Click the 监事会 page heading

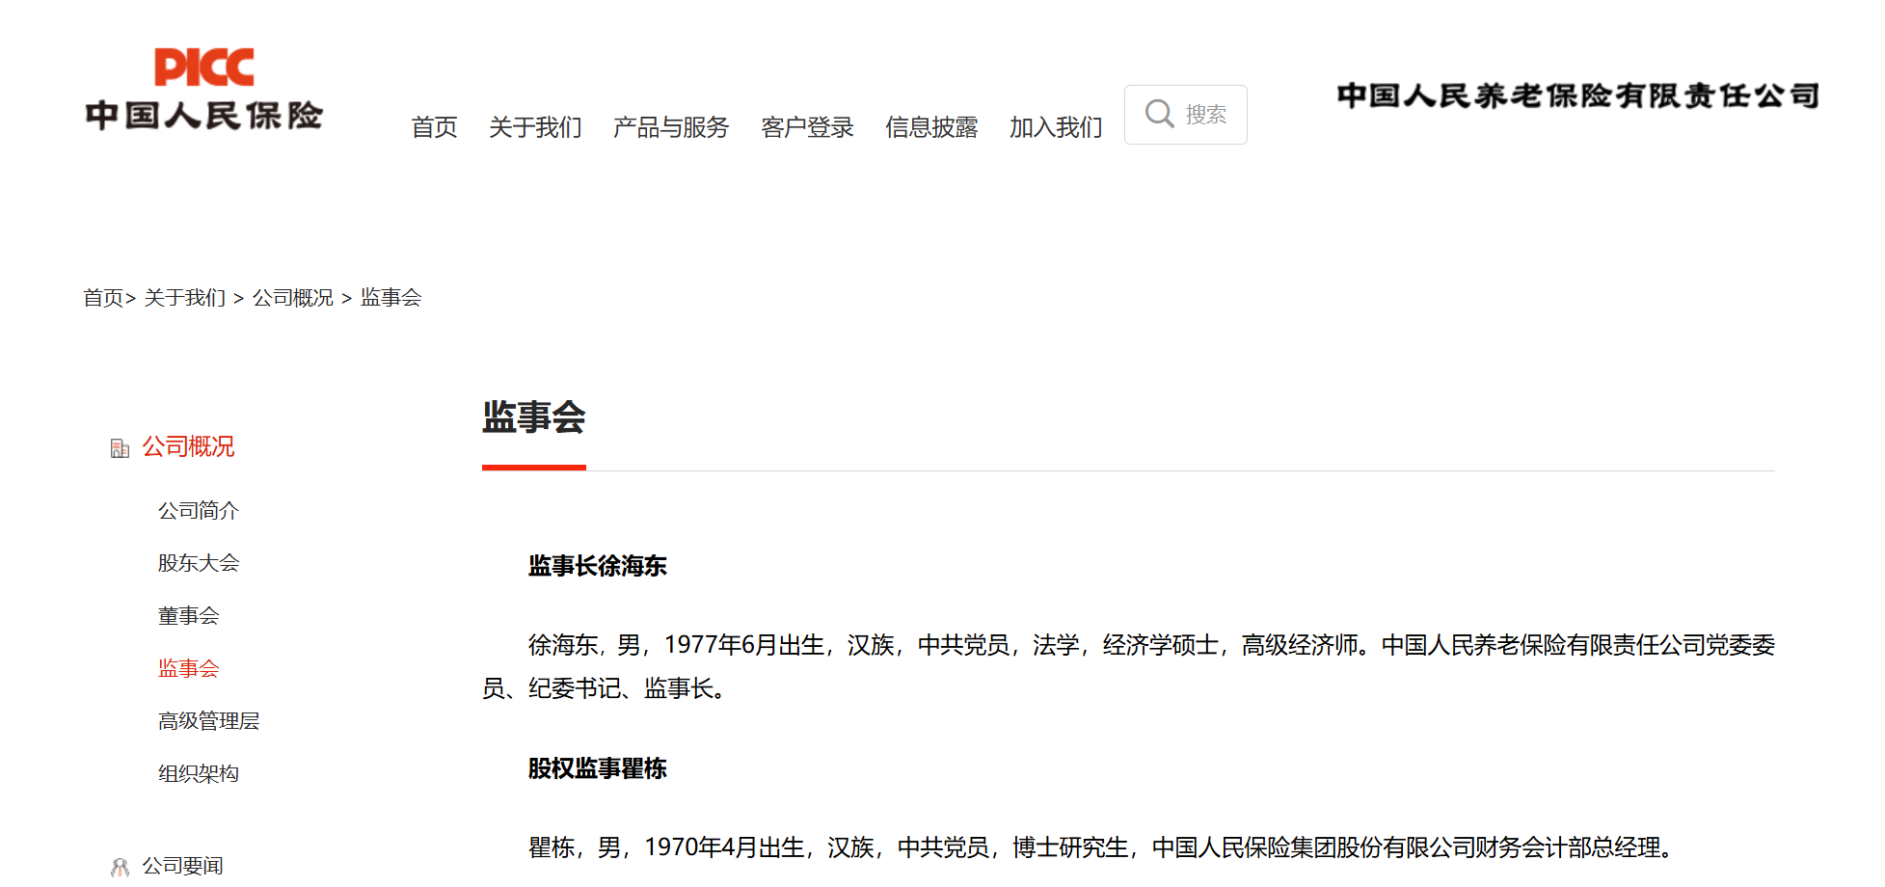[534, 417]
